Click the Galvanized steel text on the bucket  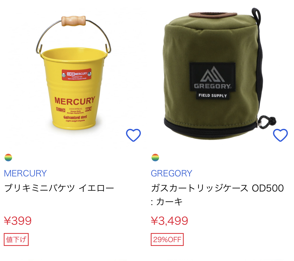[x=75, y=117]
